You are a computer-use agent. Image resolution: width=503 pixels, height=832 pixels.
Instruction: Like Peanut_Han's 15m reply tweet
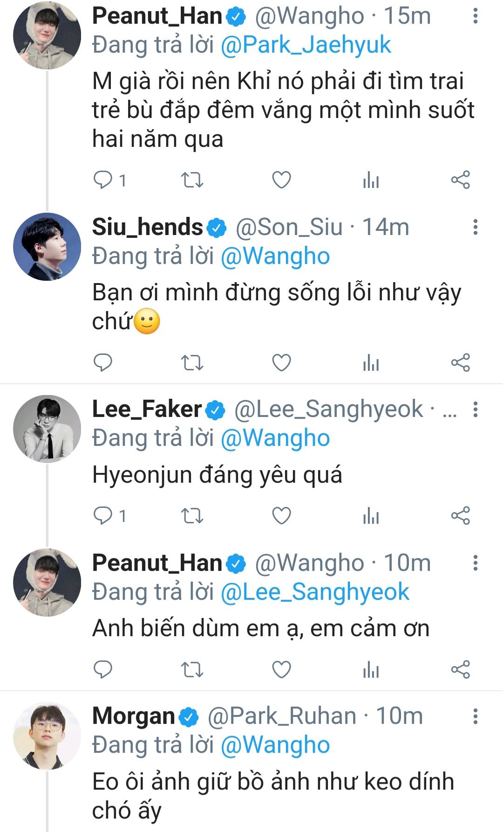coord(281,180)
